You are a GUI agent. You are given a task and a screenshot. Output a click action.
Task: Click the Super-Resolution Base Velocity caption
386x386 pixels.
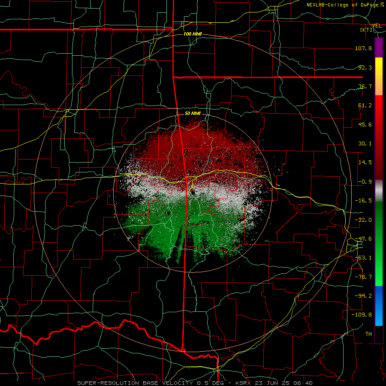point(195,383)
